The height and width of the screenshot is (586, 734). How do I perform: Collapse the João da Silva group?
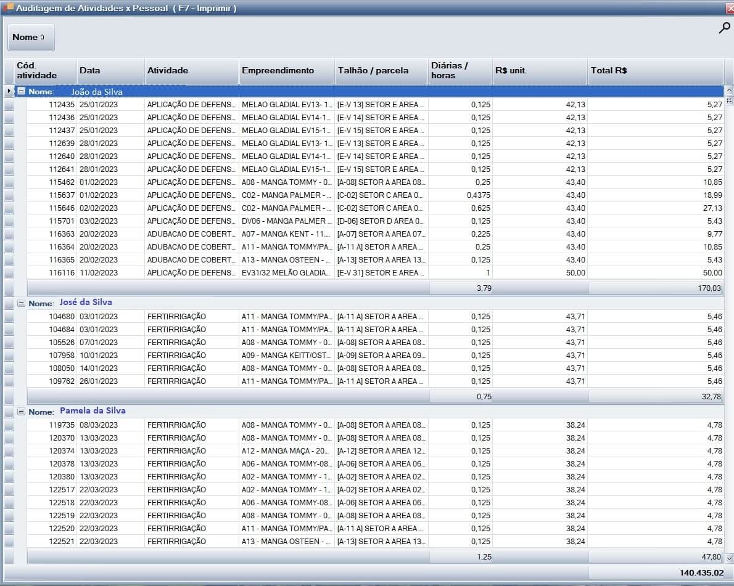(21, 91)
